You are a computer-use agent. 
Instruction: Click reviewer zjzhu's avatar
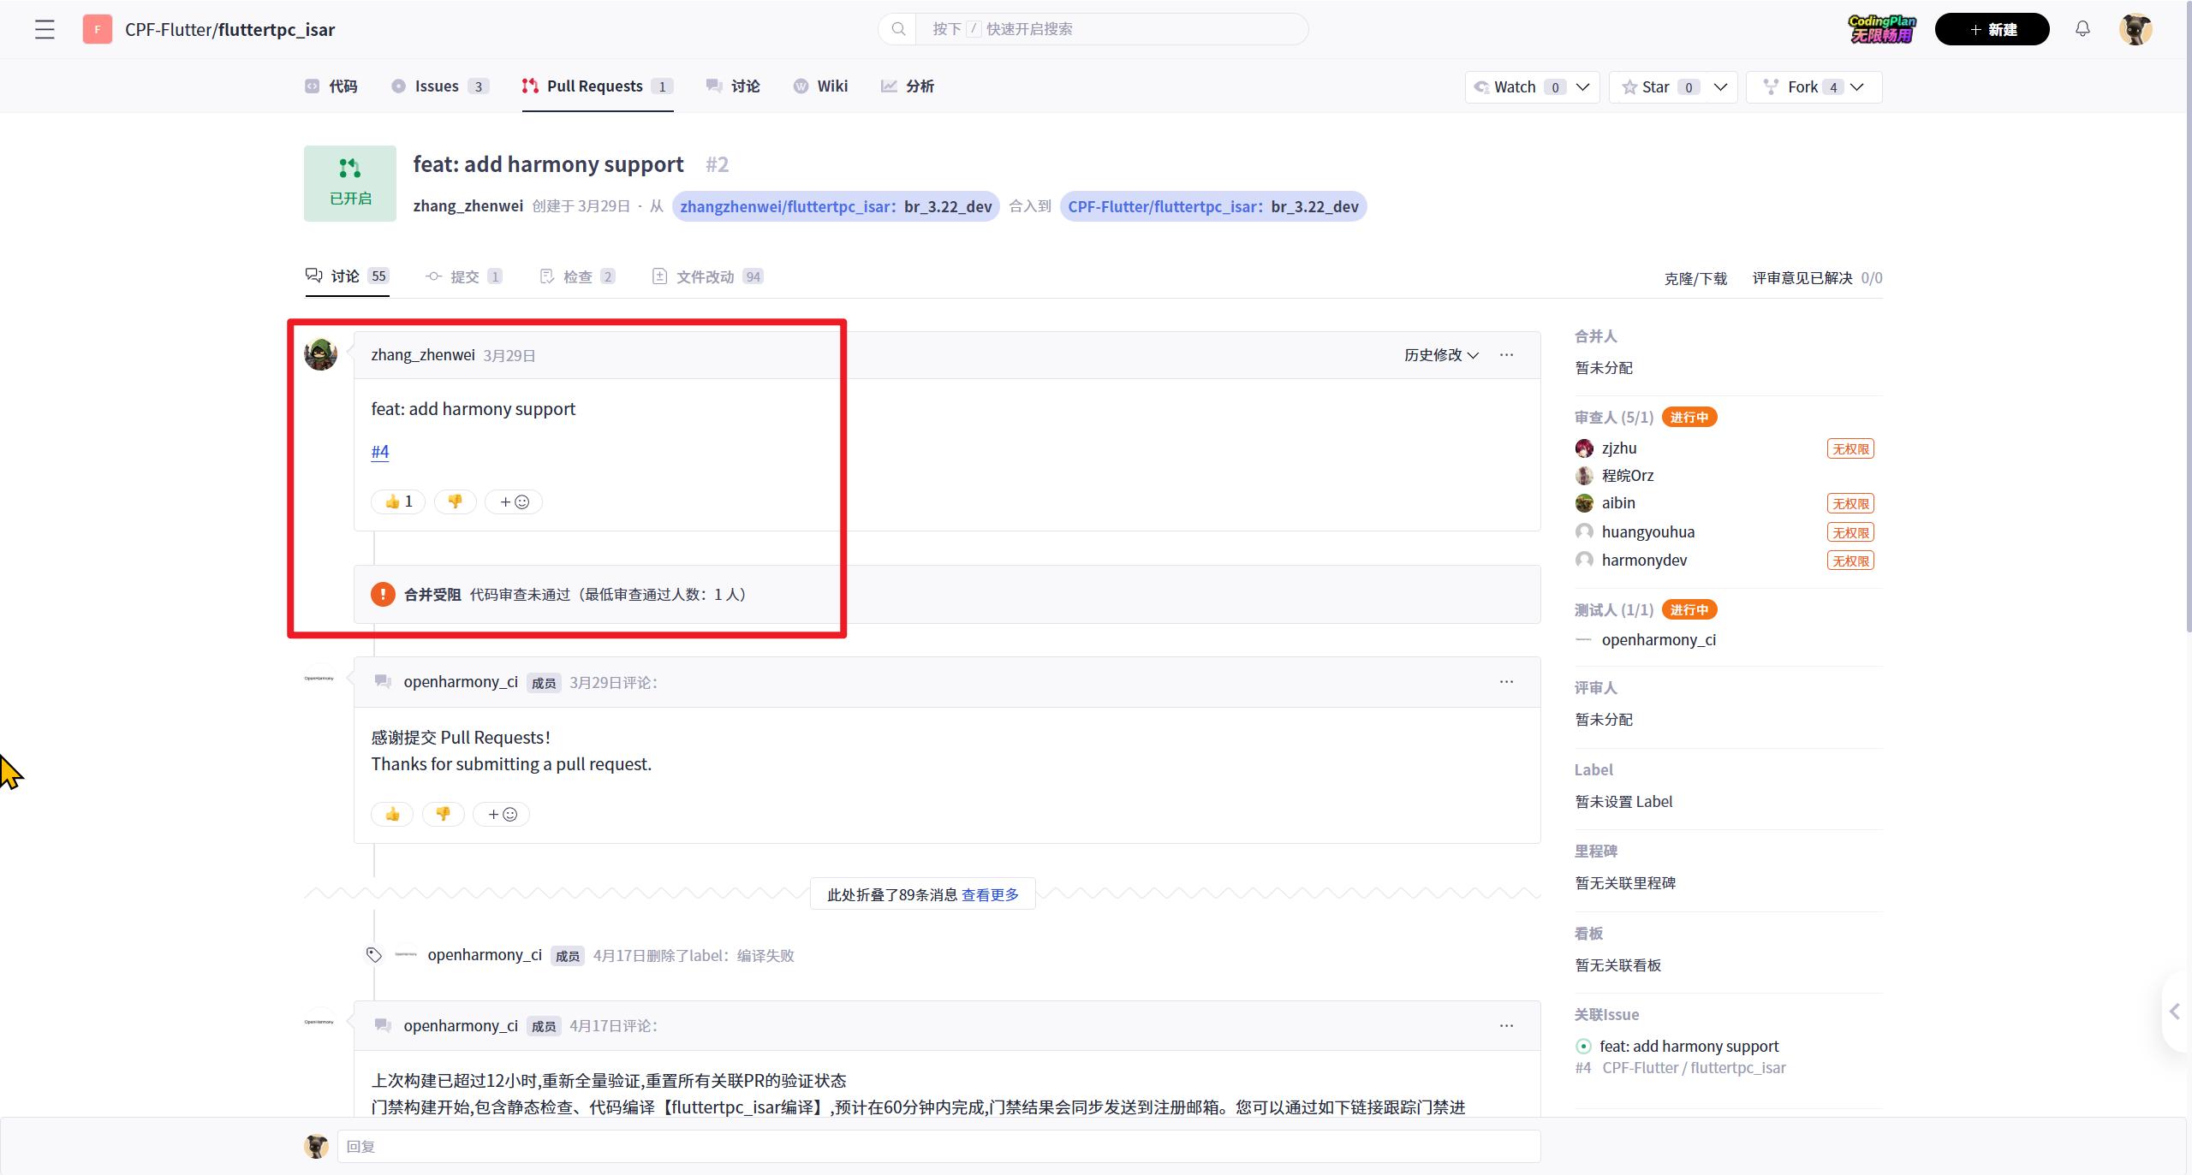click(x=1584, y=448)
